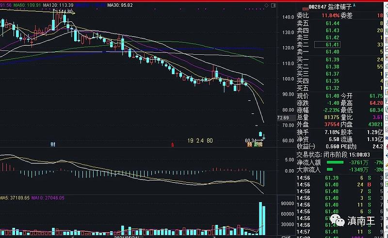Click the 140.0 price axis label
The width and height of the screenshot is (388, 238).
coord(288,17)
